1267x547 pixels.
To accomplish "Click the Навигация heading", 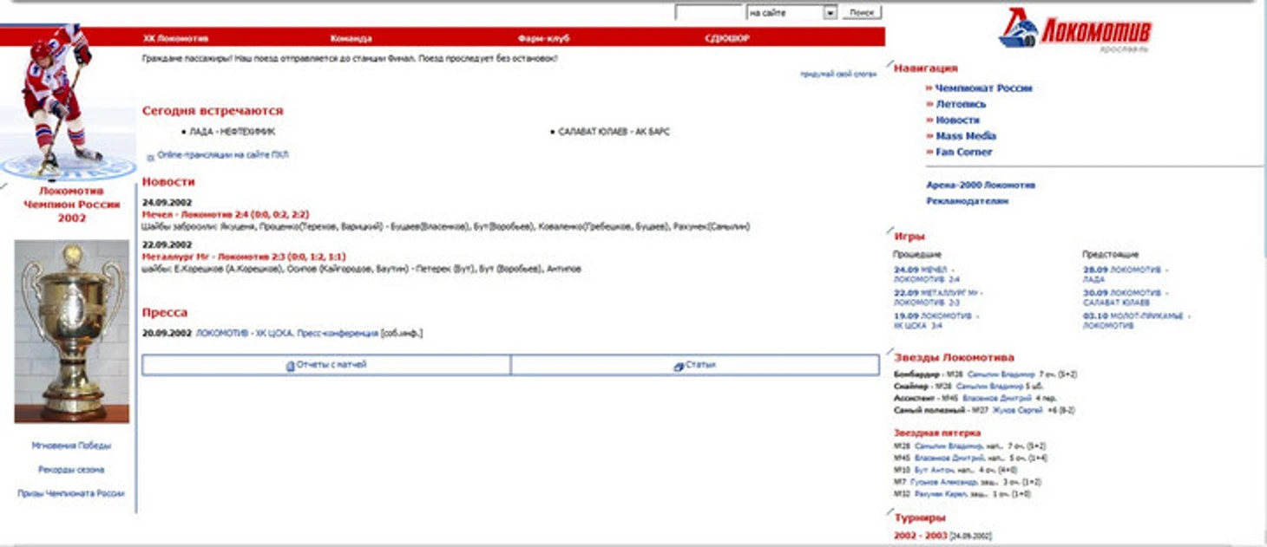I will pos(926,68).
